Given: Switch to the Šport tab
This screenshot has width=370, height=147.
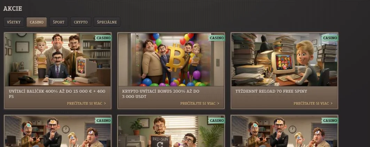Looking at the screenshot, I should pyautogui.click(x=58, y=22).
